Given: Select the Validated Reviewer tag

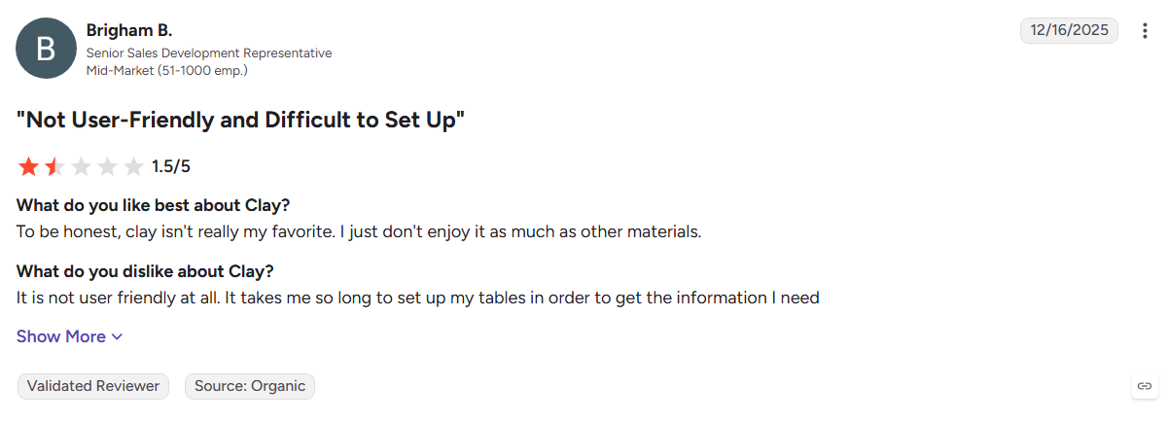Looking at the screenshot, I should pyautogui.click(x=93, y=386).
